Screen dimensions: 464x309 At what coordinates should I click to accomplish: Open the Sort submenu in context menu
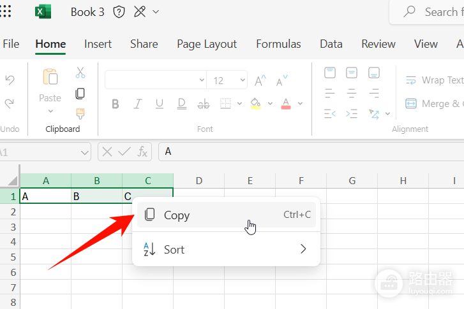227,249
